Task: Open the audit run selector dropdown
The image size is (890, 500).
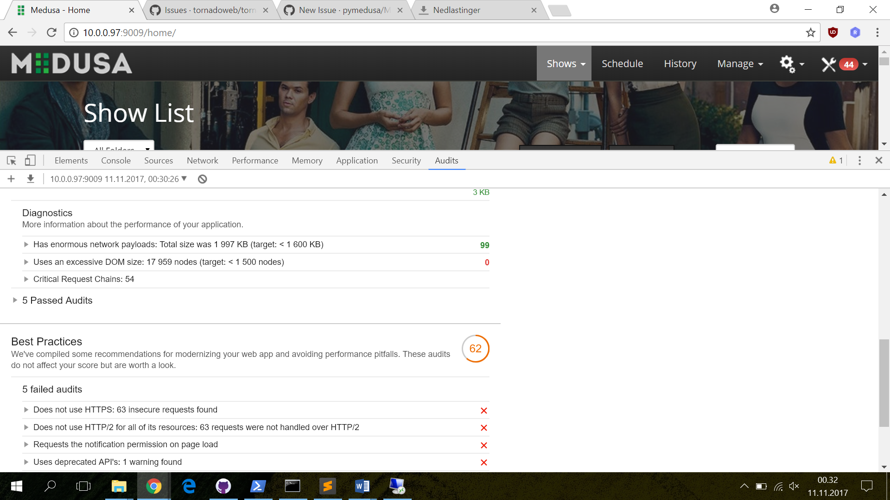Action: (118, 179)
